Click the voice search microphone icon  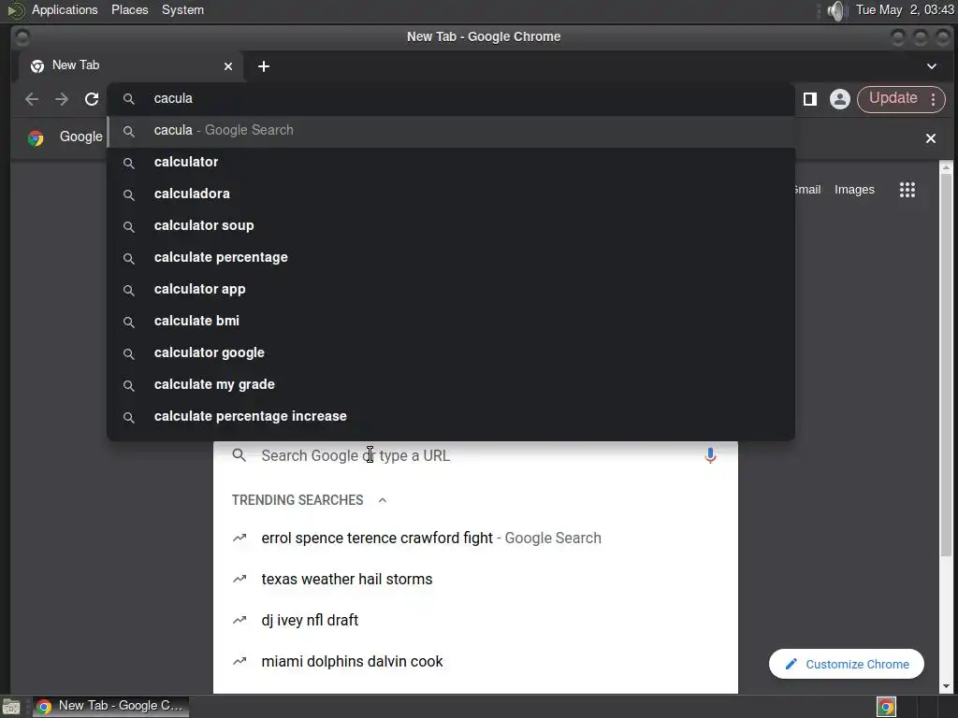coord(710,455)
